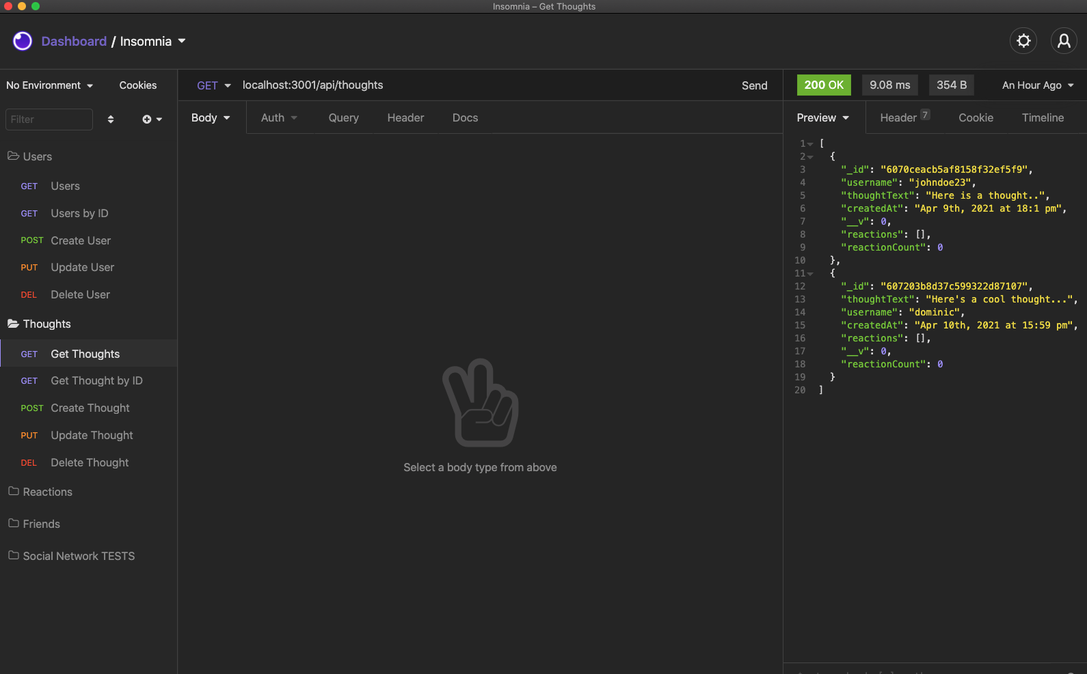Click the "Here is a thought.." text value
1087x674 pixels.
985,195
